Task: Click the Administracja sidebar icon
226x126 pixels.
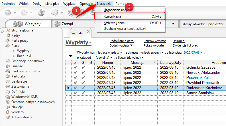Action: (x=8, y=117)
